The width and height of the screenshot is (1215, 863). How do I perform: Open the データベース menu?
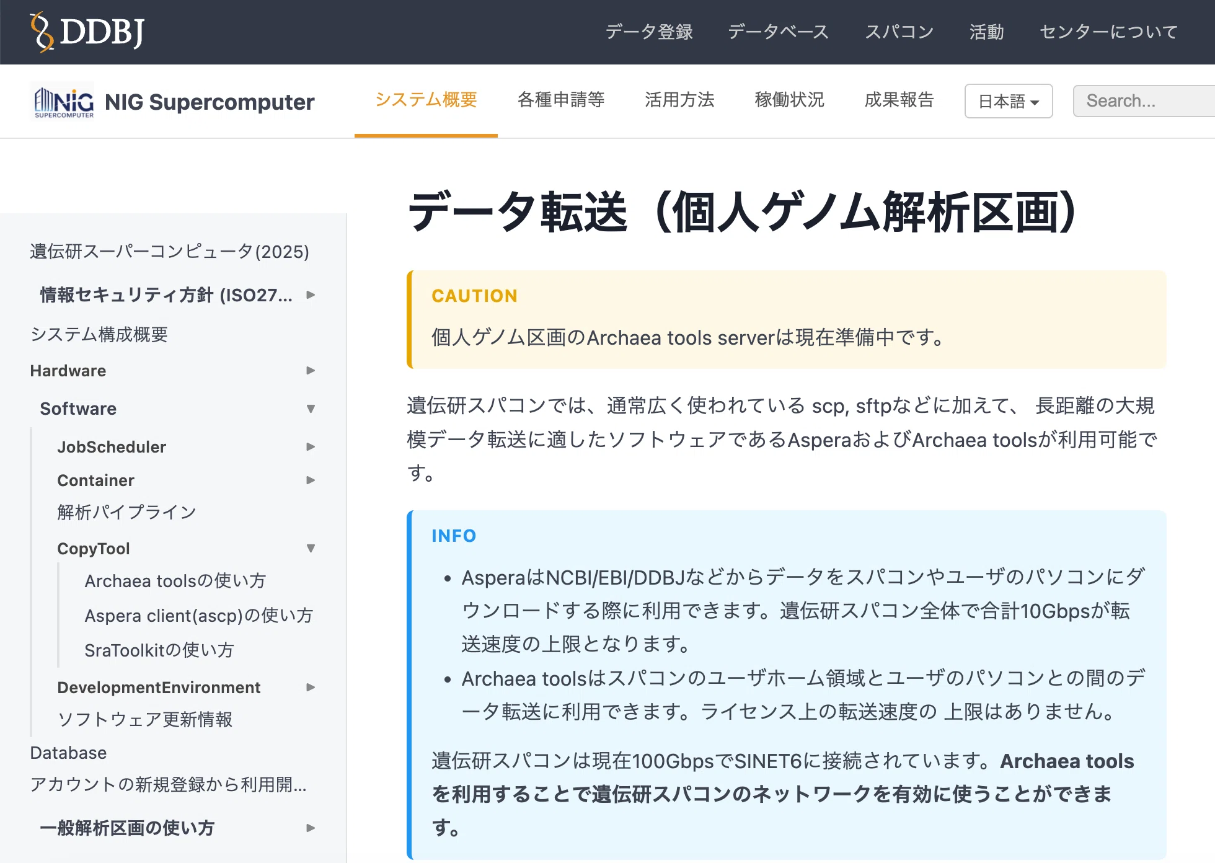pyautogui.click(x=779, y=32)
